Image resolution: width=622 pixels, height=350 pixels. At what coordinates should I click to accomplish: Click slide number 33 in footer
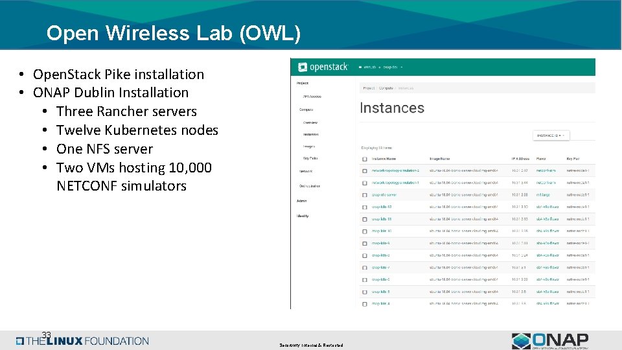coord(46,335)
